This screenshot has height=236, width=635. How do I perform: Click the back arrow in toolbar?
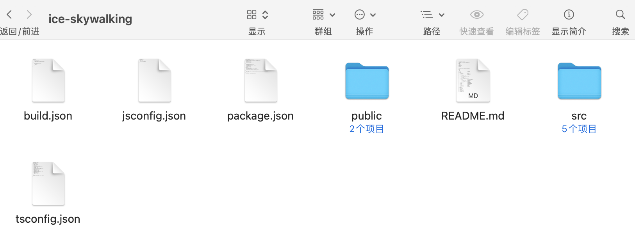tap(9, 15)
